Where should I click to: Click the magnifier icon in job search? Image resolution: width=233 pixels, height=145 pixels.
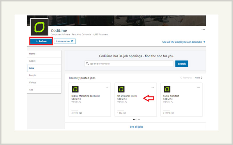[x=87, y=64]
